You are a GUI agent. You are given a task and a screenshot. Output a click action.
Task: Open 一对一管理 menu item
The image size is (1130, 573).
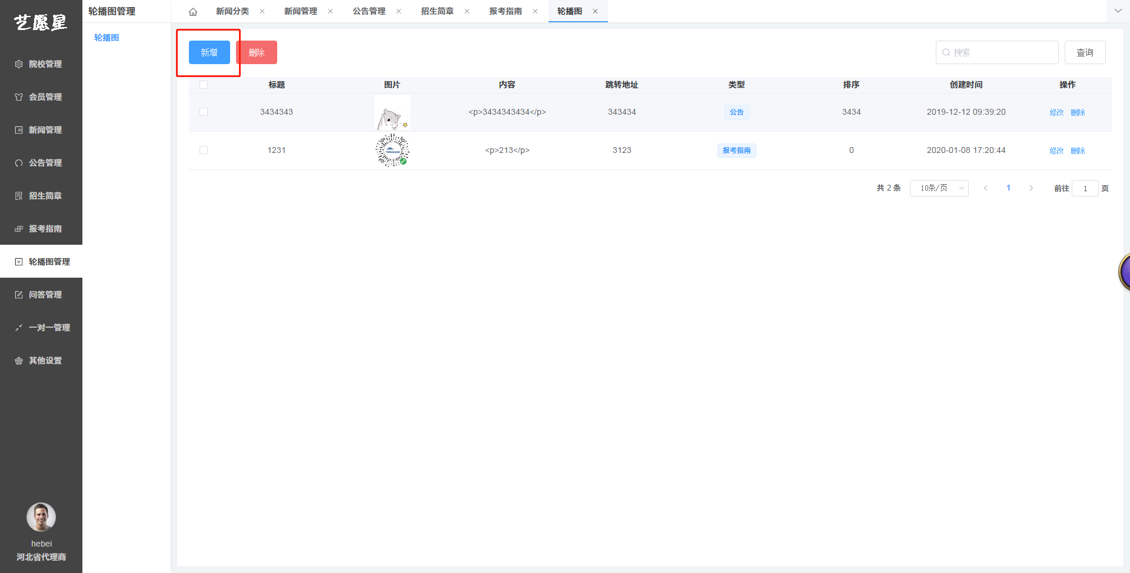click(41, 328)
